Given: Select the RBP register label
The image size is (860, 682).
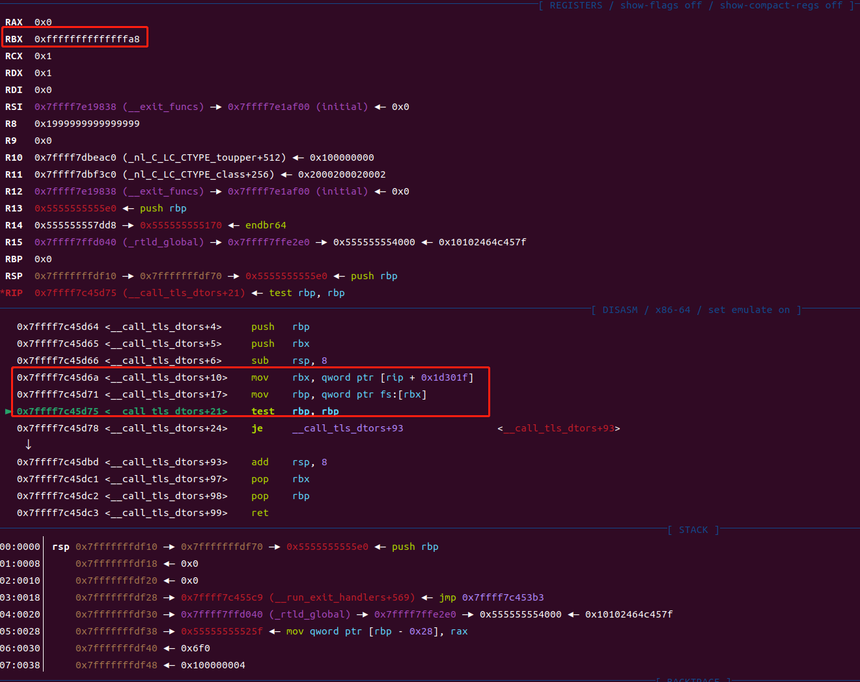Looking at the screenshot, I should [14, 259].
